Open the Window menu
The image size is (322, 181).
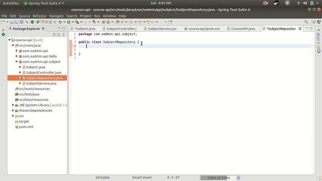click(x=110, y=16)
